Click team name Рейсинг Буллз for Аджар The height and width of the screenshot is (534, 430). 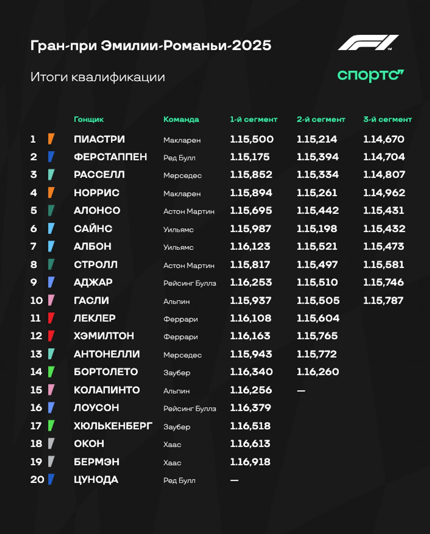(x=190, y=283)
